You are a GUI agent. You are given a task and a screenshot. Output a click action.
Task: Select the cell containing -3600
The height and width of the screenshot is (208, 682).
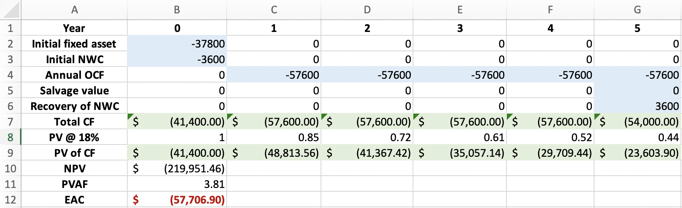[177, 59]
